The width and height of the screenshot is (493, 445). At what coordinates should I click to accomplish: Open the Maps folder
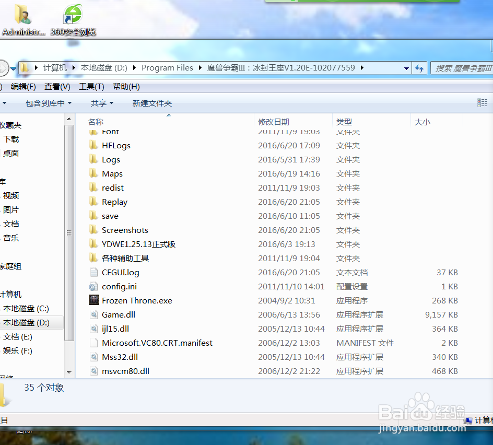click(112, 173)
